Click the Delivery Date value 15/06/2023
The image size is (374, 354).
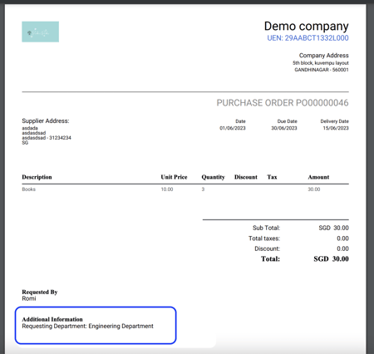[336, 128]
